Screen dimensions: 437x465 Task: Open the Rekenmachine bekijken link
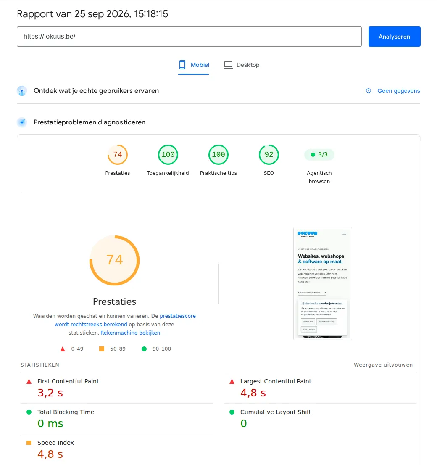pyautogui.click(x=130, y=333)
